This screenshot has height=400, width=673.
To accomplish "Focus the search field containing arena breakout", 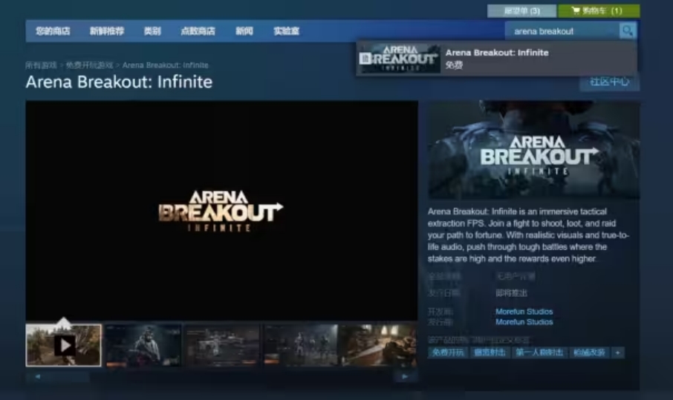I will pos(562,31).
